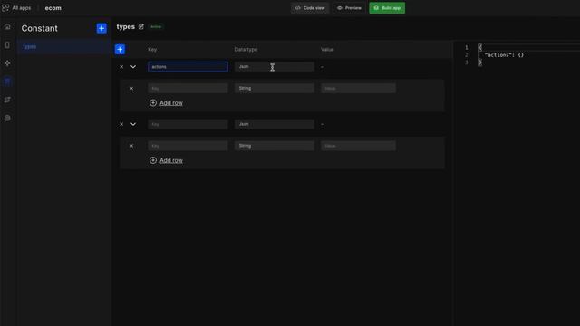The image size is (580, 326).
Task: Open the String data type dropdown in second group
Action: (x=274, y=146)
